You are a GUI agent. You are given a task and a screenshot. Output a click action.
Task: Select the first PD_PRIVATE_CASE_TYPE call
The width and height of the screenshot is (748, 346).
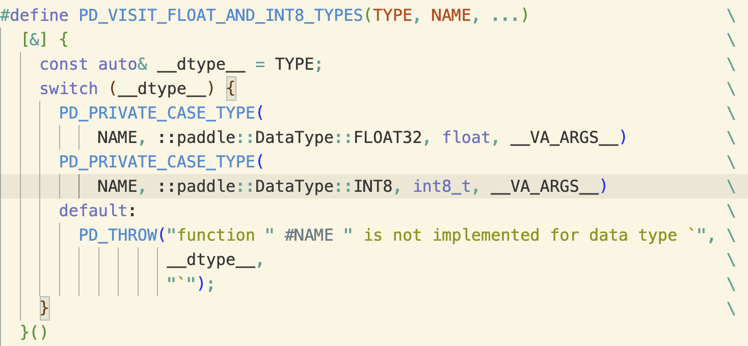click(x=155, y=112)
